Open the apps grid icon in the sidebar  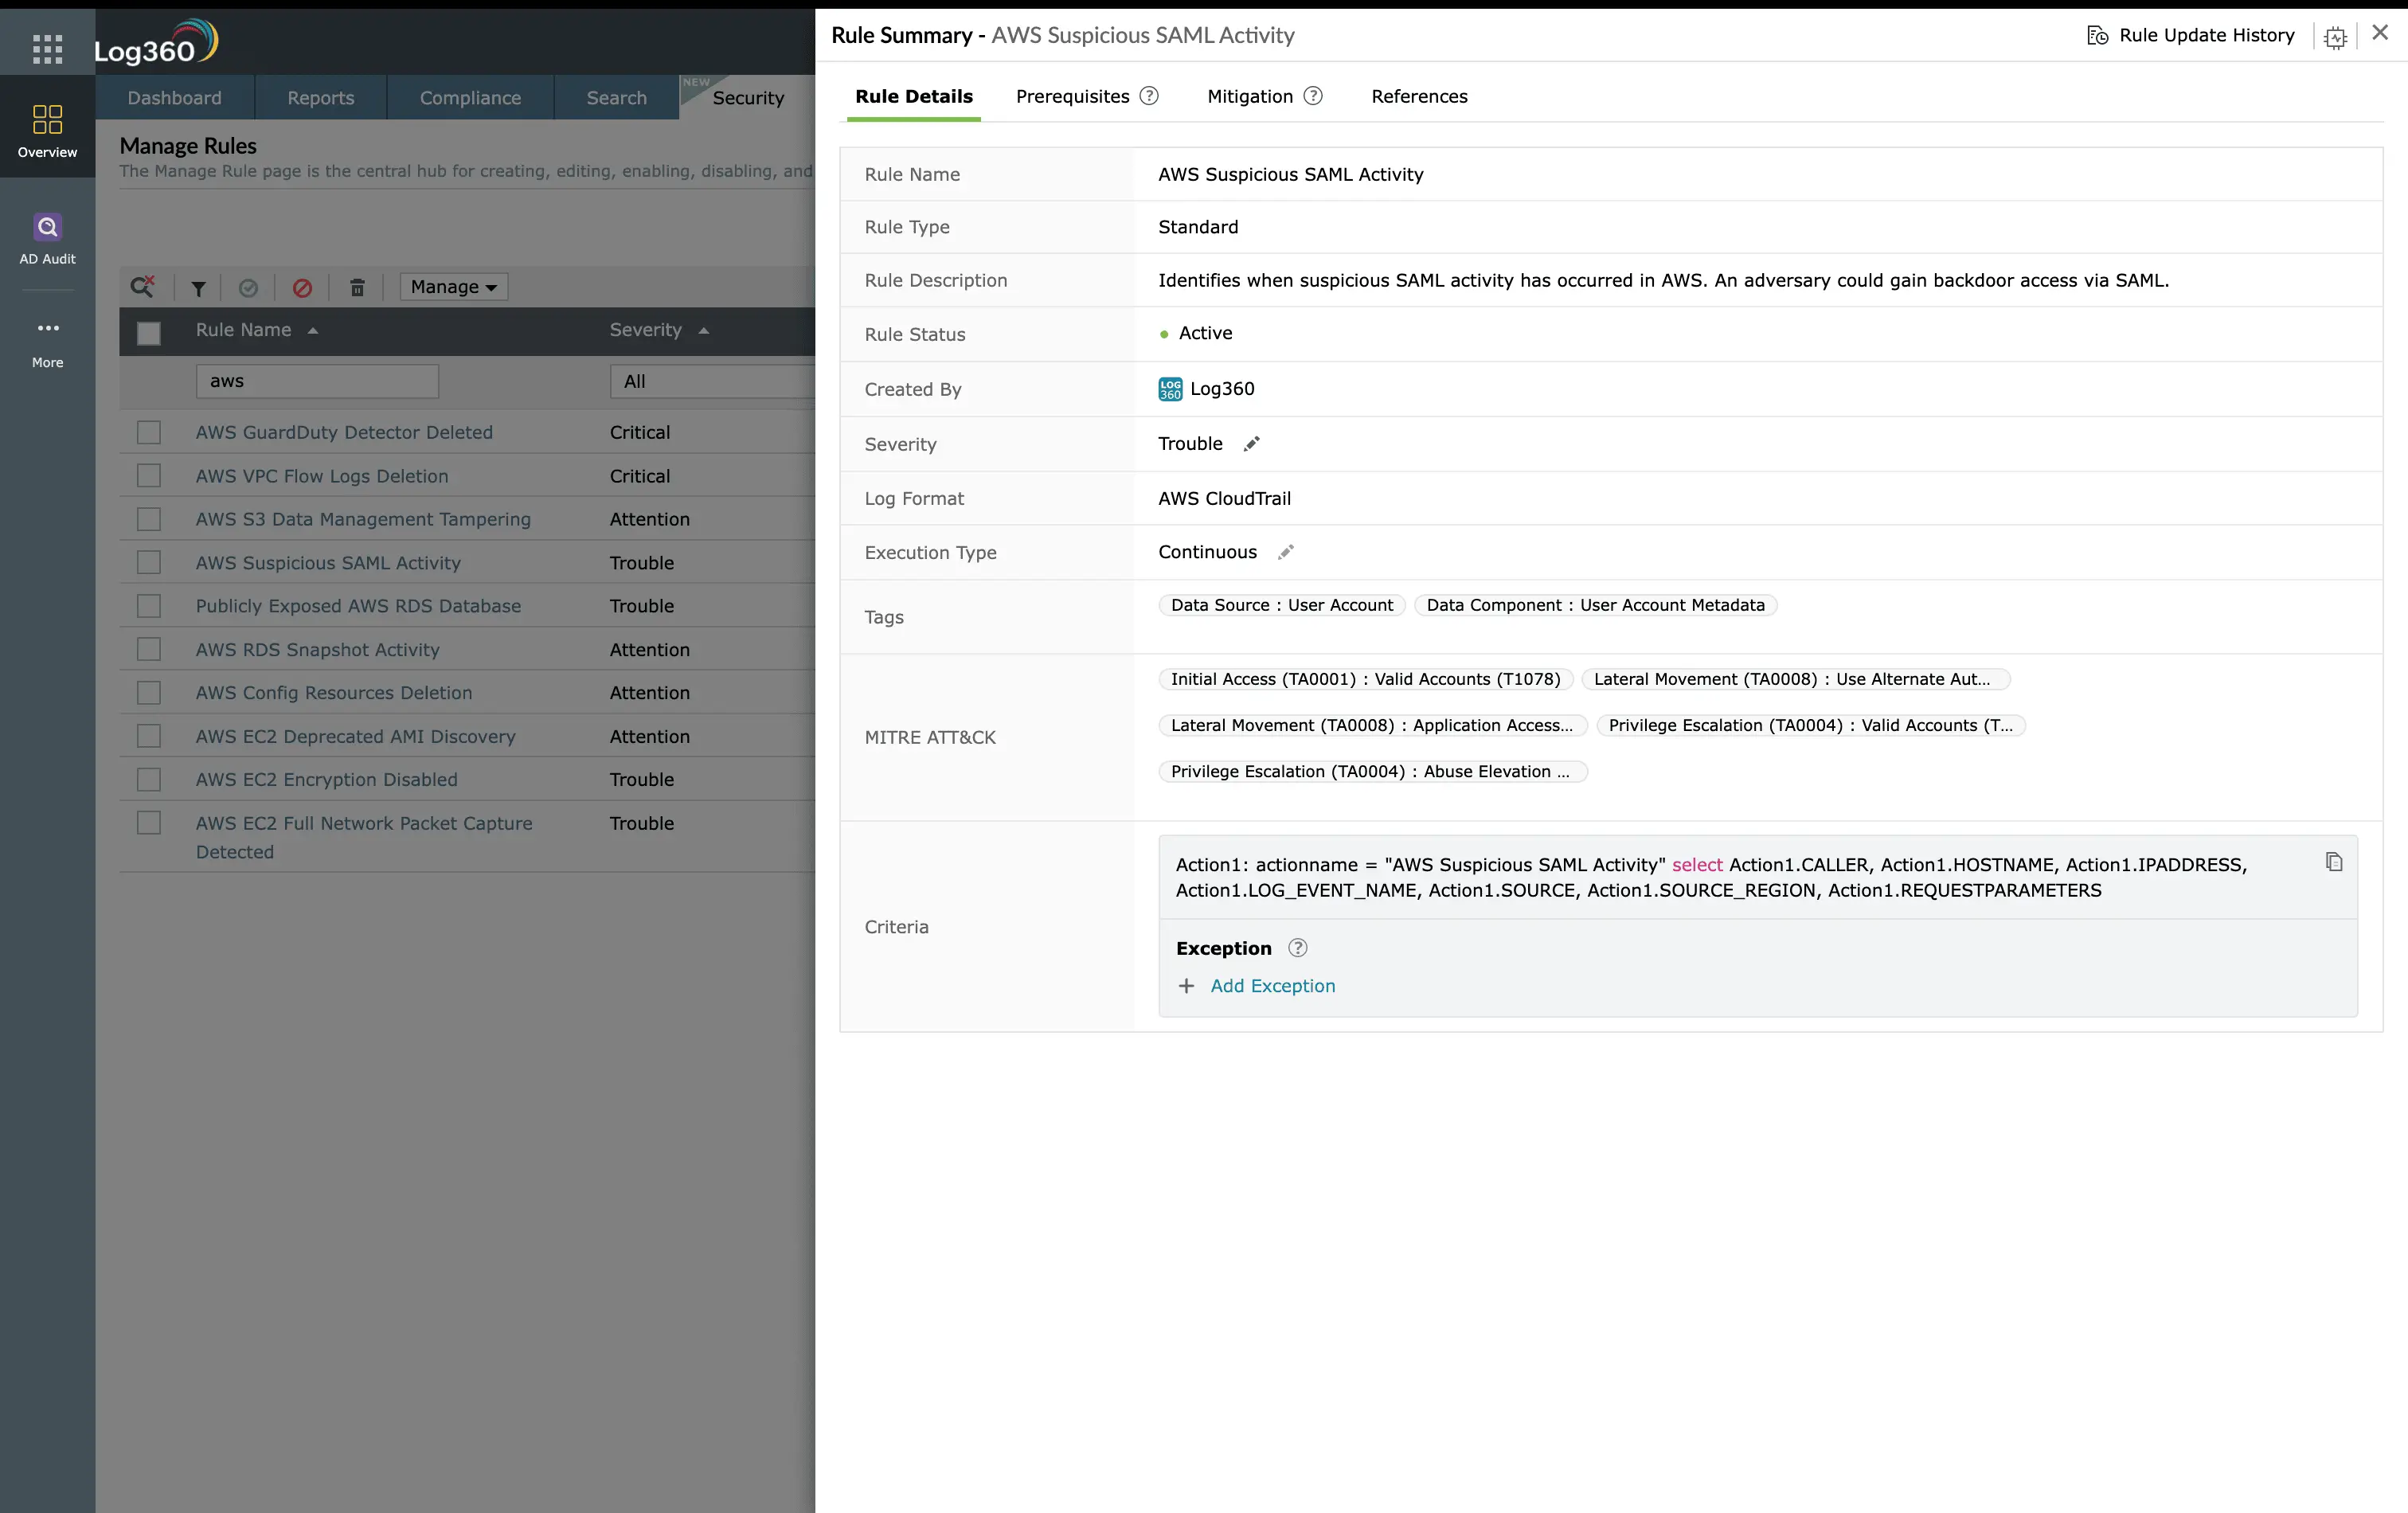pyautogui.click(x=47, y=47)
